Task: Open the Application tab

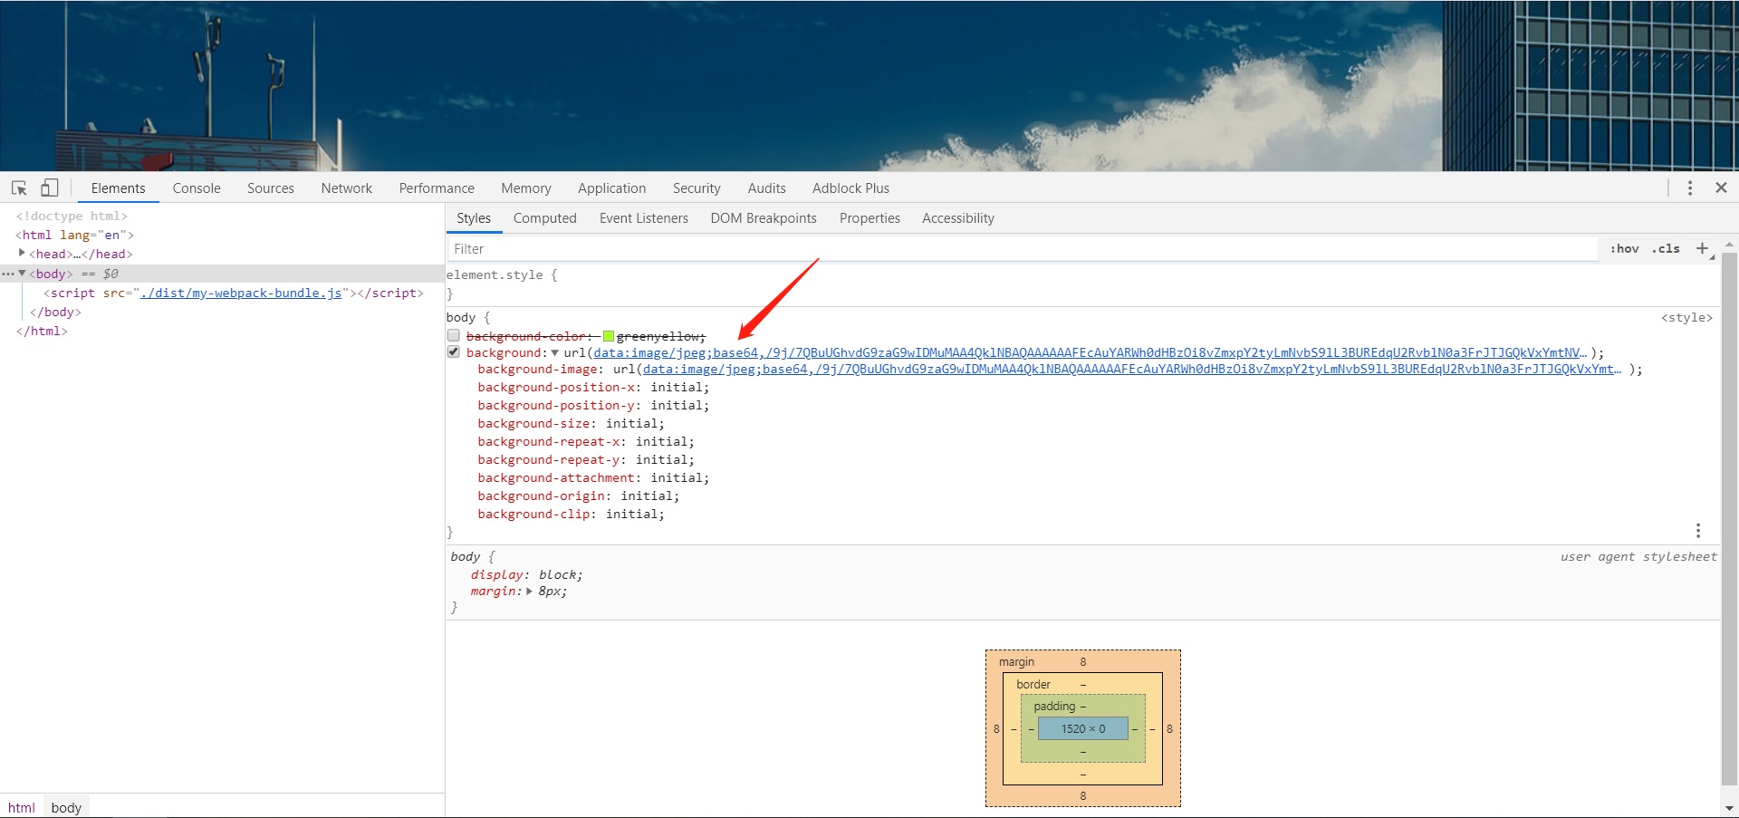Action: [x=611, y=188]
